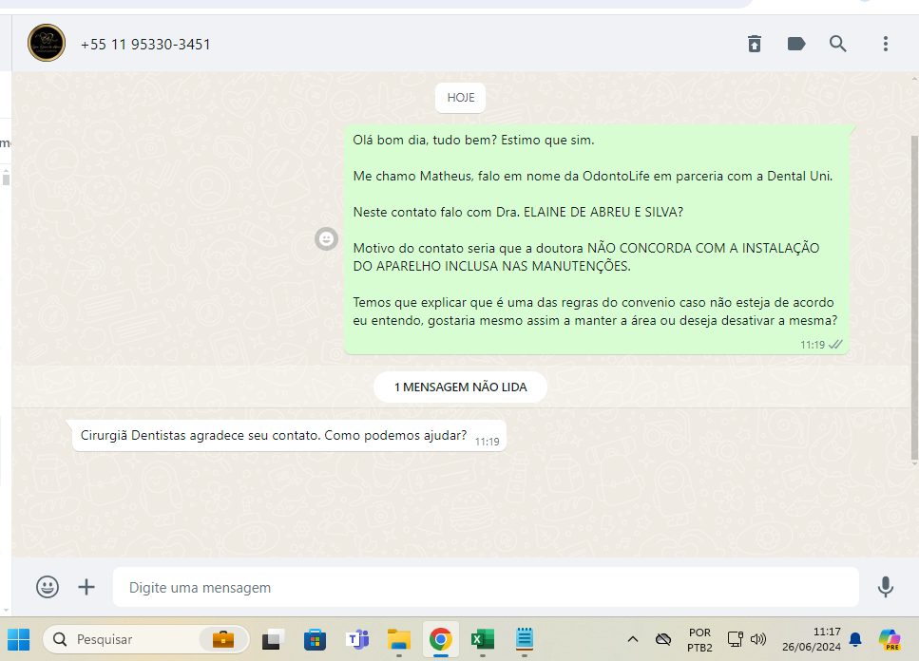This screenshot has width=919, height=661.
Task: Focus the Digite uma mensagem input field
Action: click(x=486, y=587)
